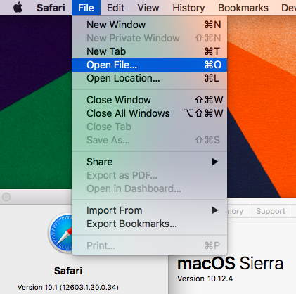This screenshot has width=296, height=294.
Task: Open the View menu
Action: click(148, 8)
